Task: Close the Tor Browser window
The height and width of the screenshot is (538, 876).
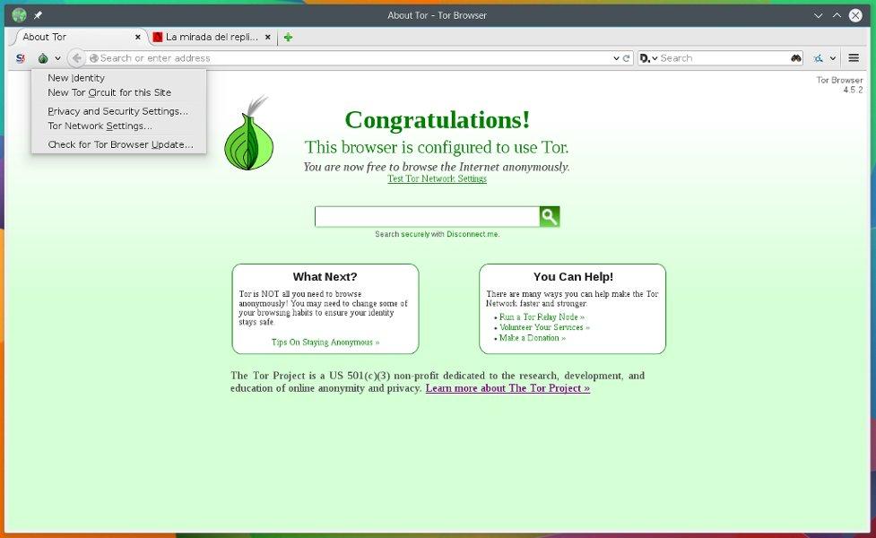Action: coord(855,15)
